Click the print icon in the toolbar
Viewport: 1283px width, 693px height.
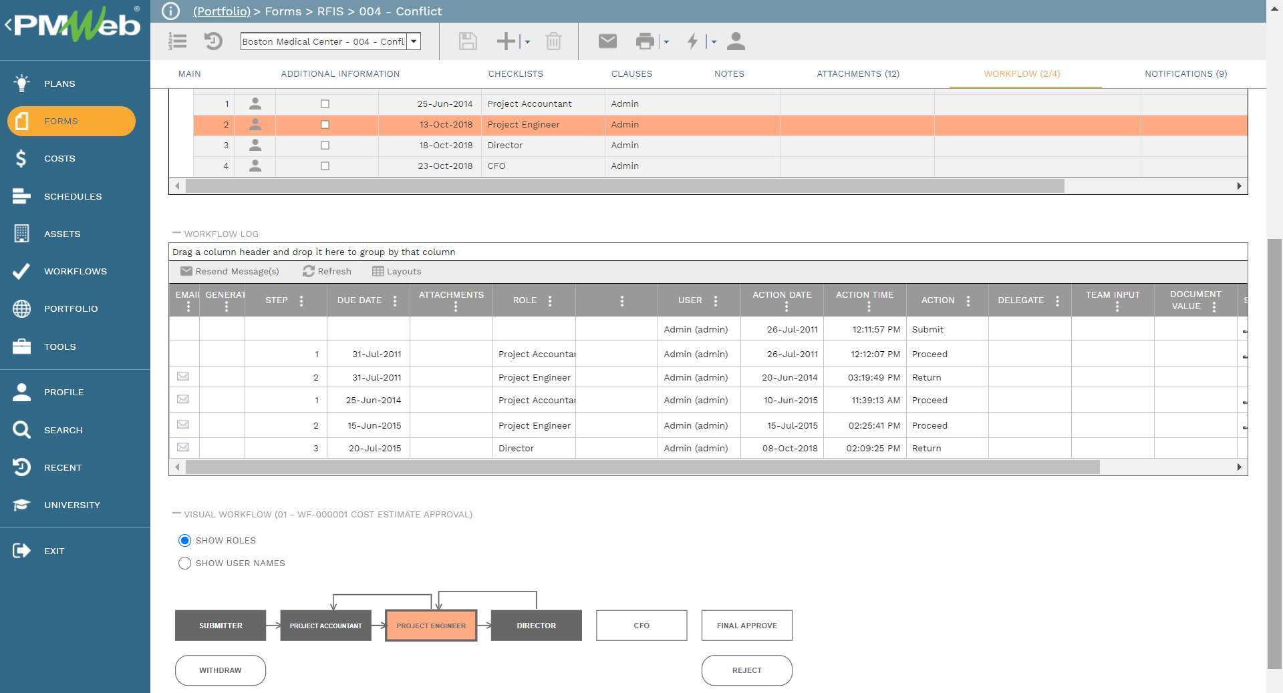645,41
